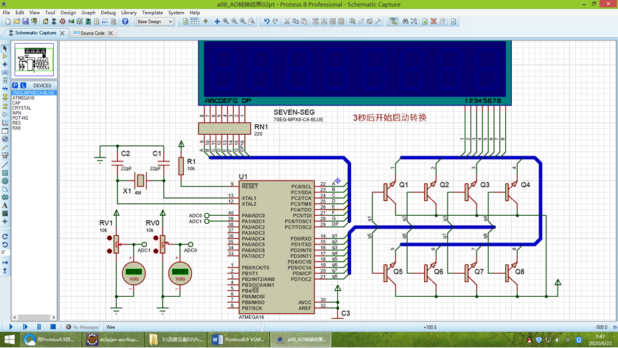Click the No Messages status indicator
This screenshot has height=348, width=618.
tap(82, 327)
